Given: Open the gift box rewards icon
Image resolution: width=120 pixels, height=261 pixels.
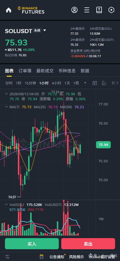Looking at the screenshot, I should tap(41, 256).
